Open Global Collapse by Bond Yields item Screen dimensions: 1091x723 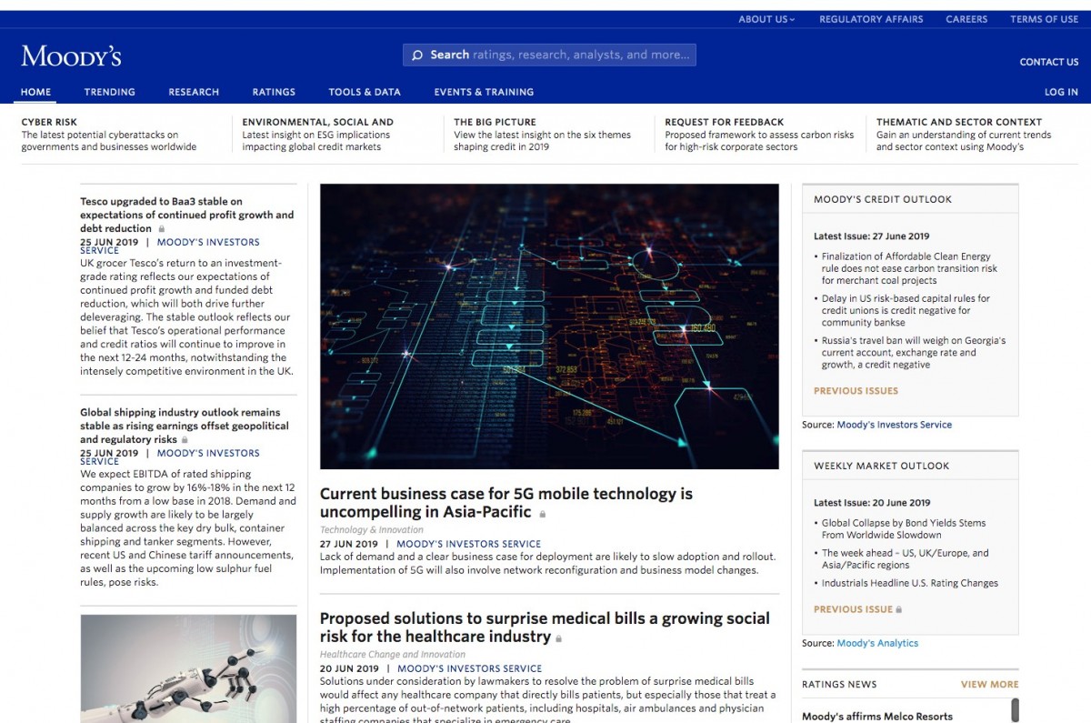[903, 528]
